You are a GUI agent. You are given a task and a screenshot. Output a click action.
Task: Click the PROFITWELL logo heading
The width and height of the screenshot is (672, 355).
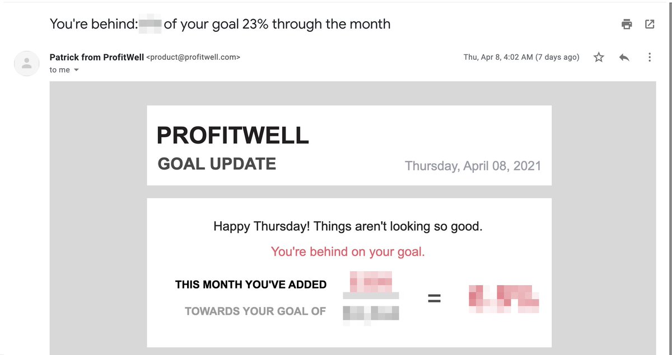point(232,135)
